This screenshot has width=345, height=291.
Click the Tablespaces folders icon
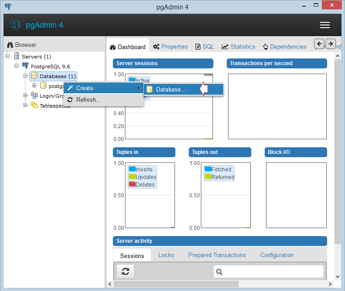pyautogui.click(x=34, y=105)
